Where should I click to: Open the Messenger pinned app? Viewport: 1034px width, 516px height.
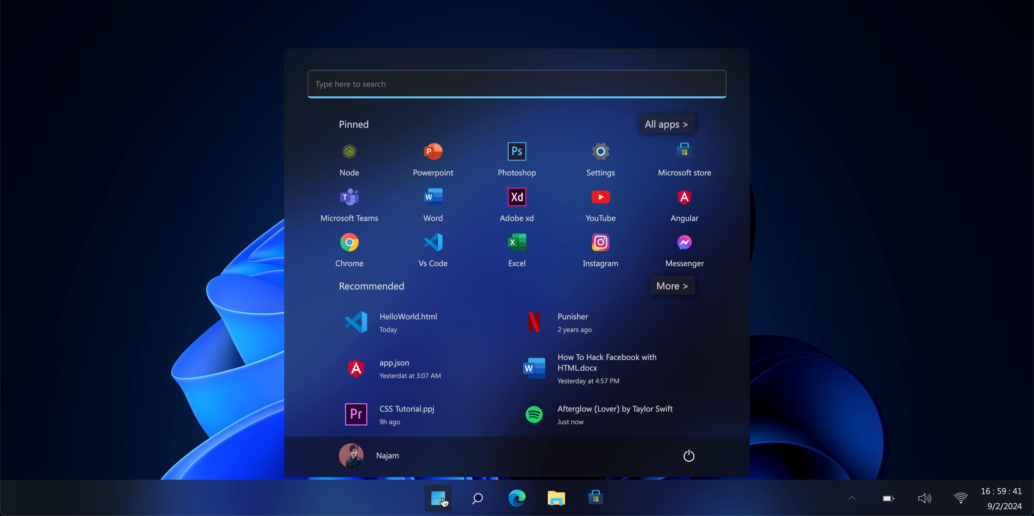[x=684, y=250]
